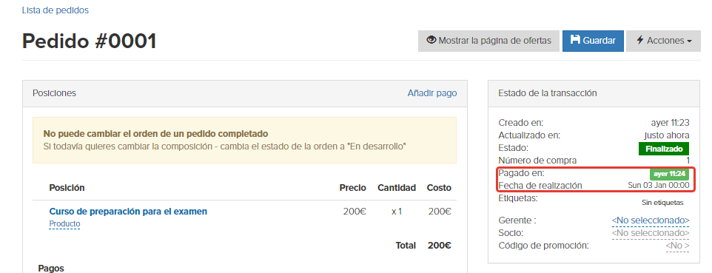Click Mostrar la página de ofertas
712x273 pixels.
pyautogui.click(x=489, y=41)
